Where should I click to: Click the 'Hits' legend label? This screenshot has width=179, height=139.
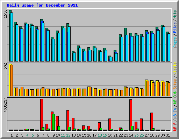175,14
